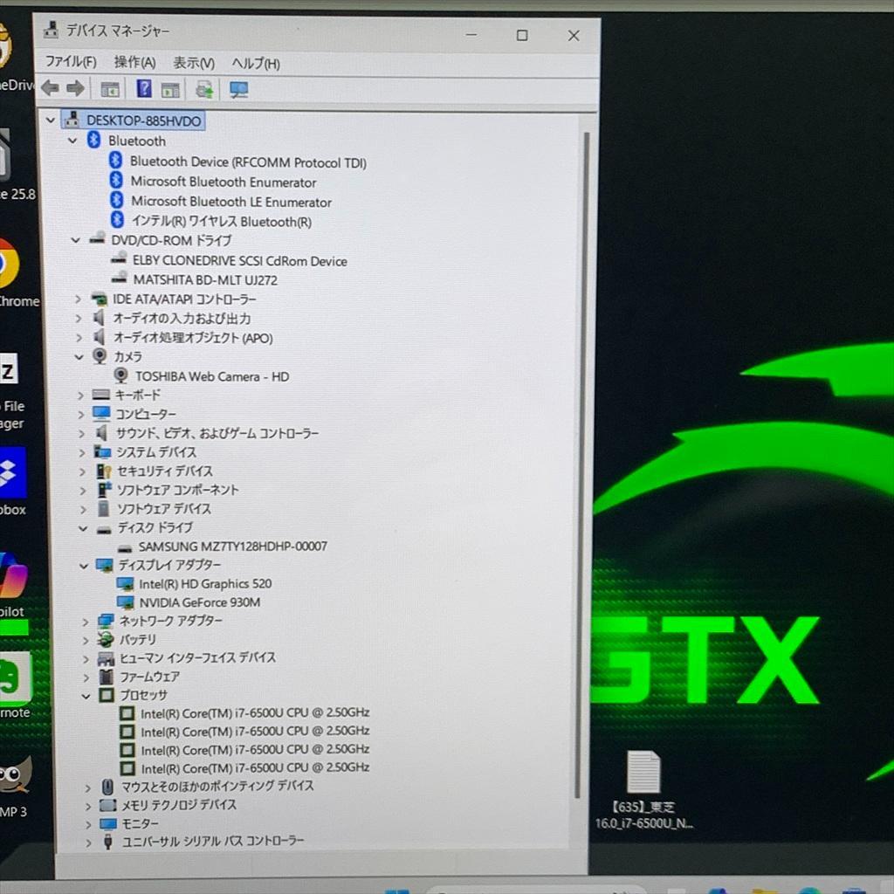Toggle the console tree pane toolbar icon
Viewport: 894px width, 894px height.
pyautogui.click(x=110, y=87)
